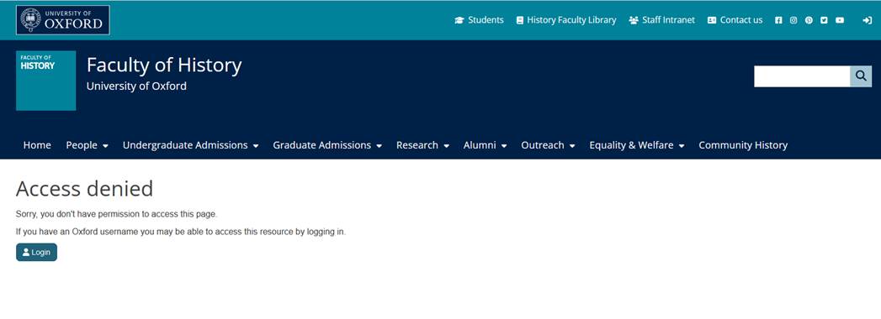
Task: Open the Facebook social icon
Action: 778,20
